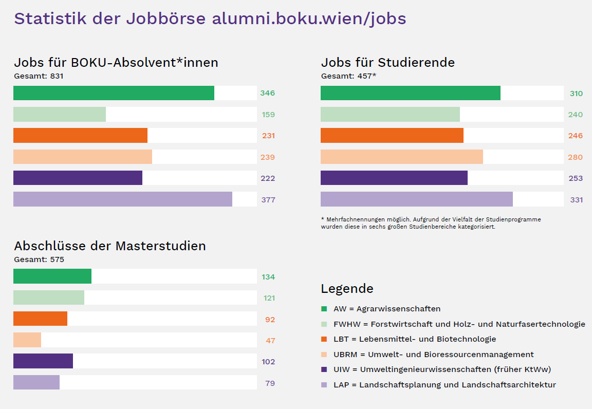Click the UBRM peach legend square
This screenshot has height=409, width=592.
click(x=324, y=354)
